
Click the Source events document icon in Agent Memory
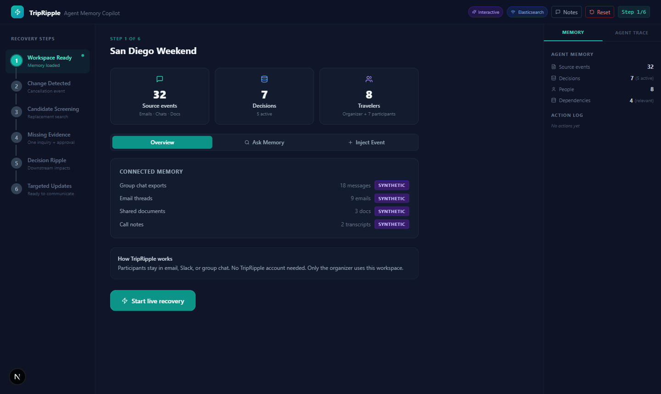pyautogui.click(x=554, y=67)
